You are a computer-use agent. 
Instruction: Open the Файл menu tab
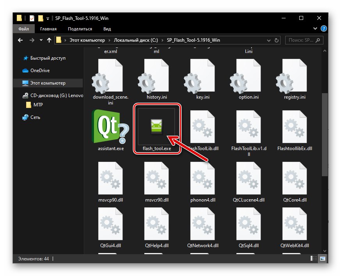pyautogui.click(x=23, y=29)
